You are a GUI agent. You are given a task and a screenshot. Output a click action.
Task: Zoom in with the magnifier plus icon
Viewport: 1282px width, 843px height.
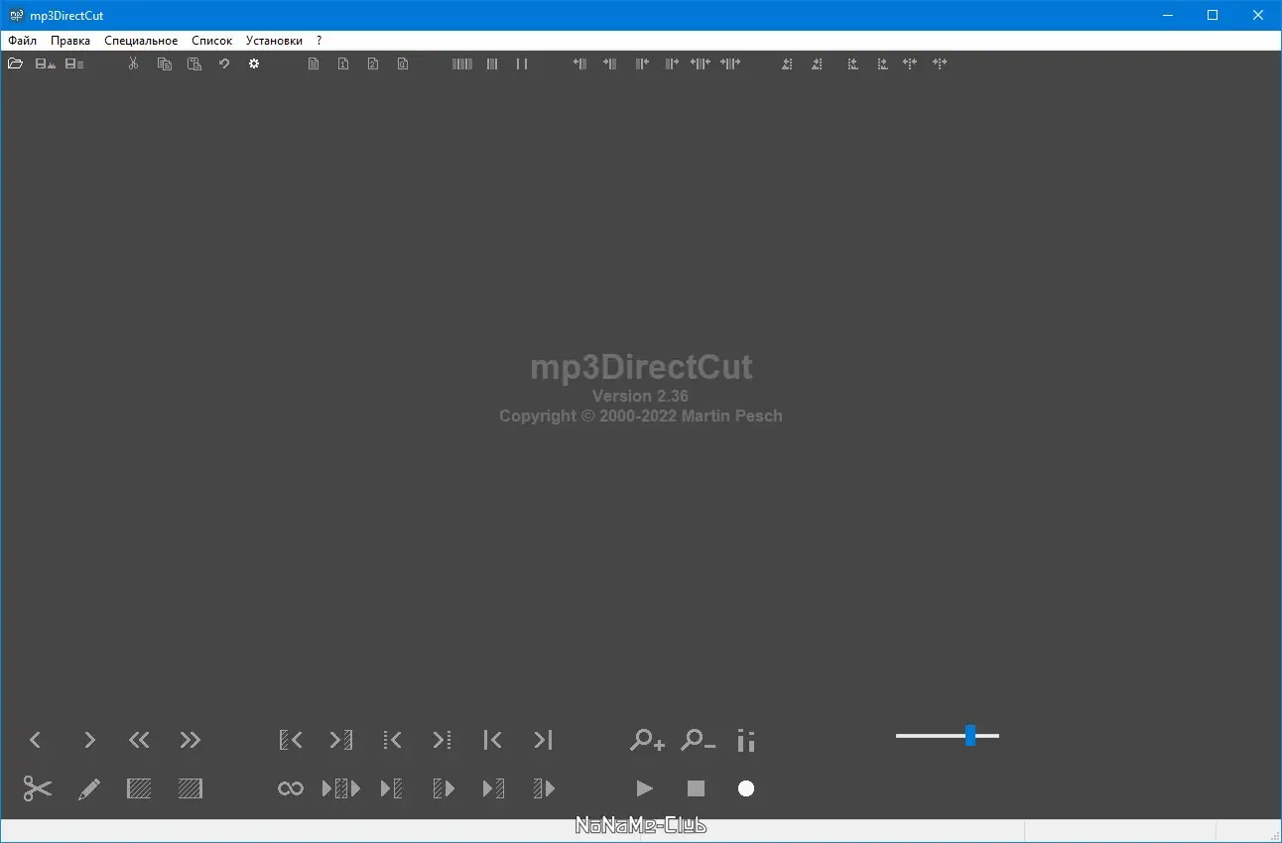(647, 740)
